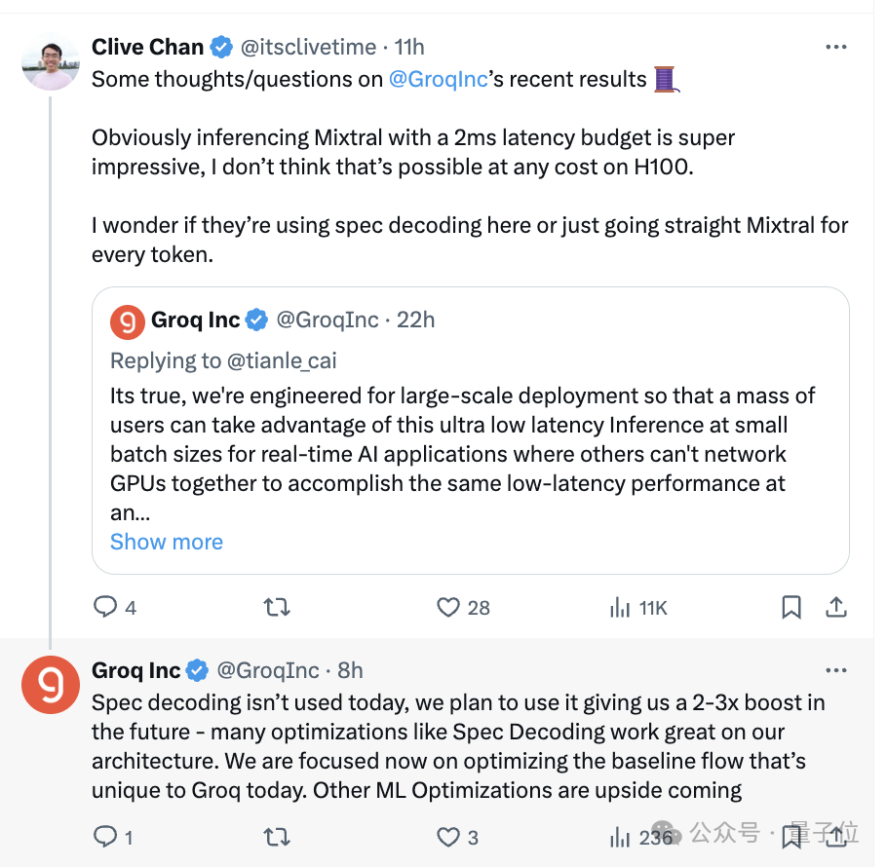The width and height of the screenshot is (887, 867).
Task: Like Groq Inc's reply with 3 likes
Action: click(x=448, y=837)
